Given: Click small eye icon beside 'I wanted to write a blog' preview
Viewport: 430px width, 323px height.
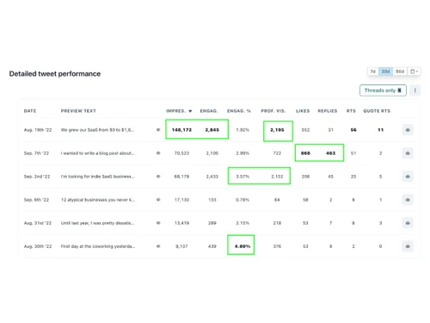Looking at the screenshot, I should coord(158,153).
